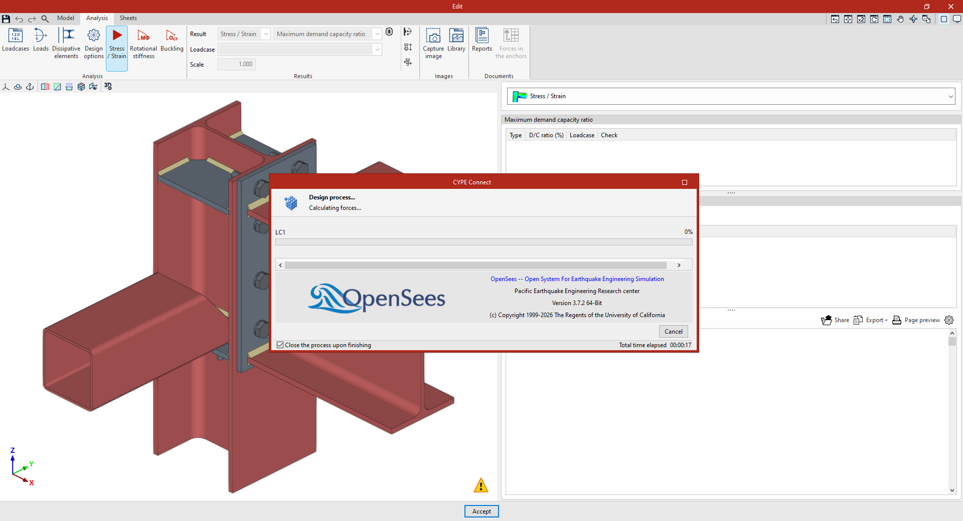
Task: Open the Result Stress / Strain dropdown
Action: (x=244, y=34)
